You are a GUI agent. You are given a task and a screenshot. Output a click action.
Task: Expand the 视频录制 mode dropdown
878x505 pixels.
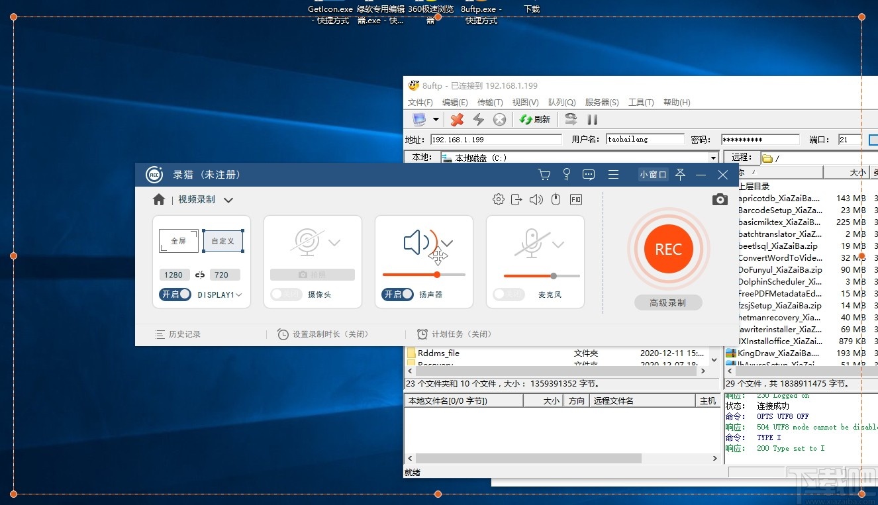[x=228, y=199]
